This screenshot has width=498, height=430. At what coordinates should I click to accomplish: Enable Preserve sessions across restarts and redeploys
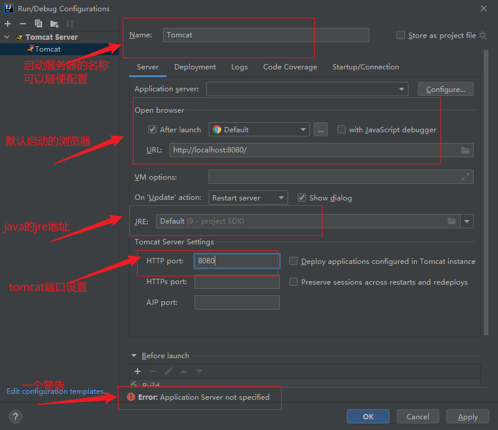click(x=293, y=282)
